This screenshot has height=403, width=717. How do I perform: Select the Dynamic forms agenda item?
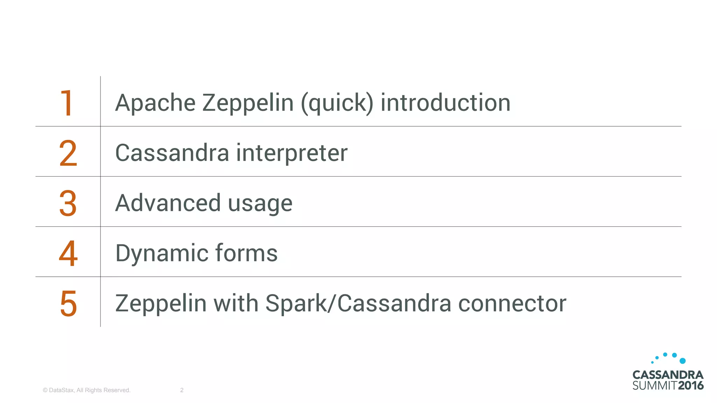click(196, 254)
